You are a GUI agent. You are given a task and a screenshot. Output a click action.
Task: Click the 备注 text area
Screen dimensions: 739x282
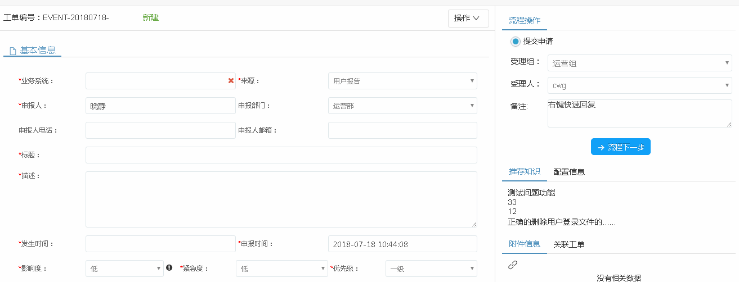coord(639,113)
